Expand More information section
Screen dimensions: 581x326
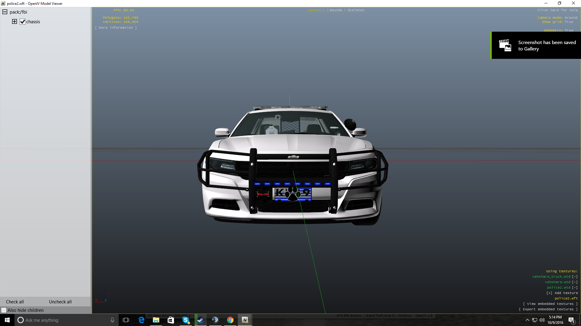click(116, 28)
